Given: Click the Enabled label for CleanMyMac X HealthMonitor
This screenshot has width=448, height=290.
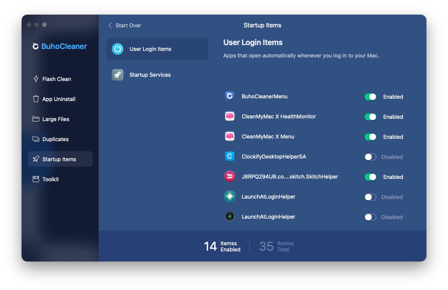Looking at the screenshot, I should [x=393, y=117].
